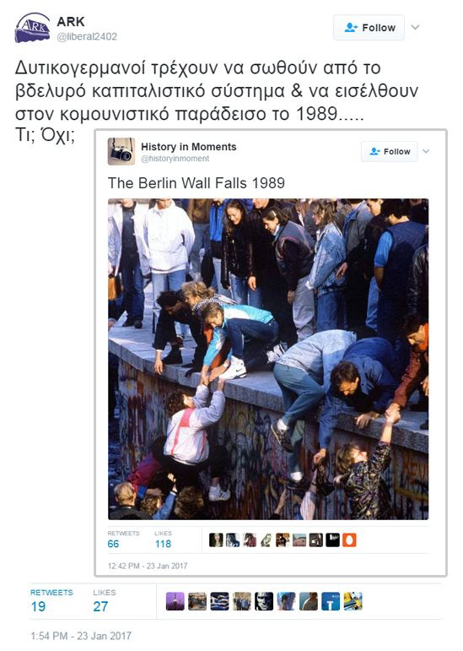
Task: Open first liker avatar in quoted tweet
Action: pyautogui.click(x=216, y=540)
